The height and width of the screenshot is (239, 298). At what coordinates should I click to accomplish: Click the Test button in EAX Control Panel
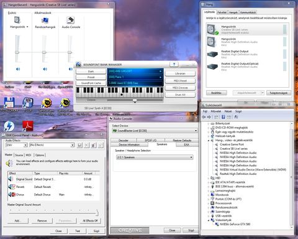[x=78, y=231]
